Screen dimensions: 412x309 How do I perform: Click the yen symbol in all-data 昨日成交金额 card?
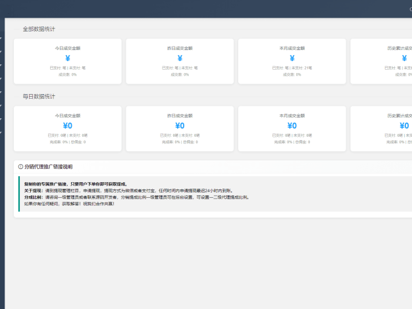(x=180, y=59)
